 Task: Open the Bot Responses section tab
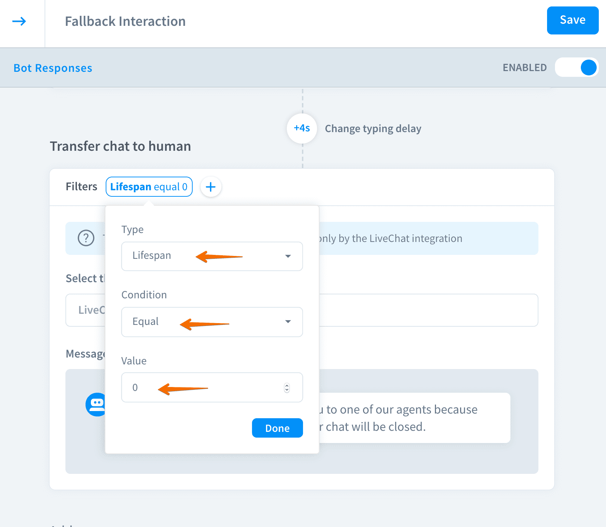click(53, 68)
